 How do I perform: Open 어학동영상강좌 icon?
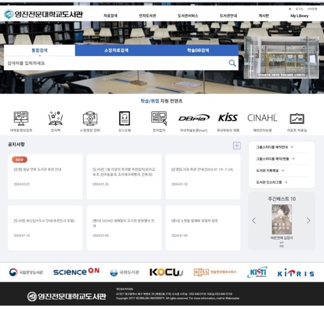[21, 118]
